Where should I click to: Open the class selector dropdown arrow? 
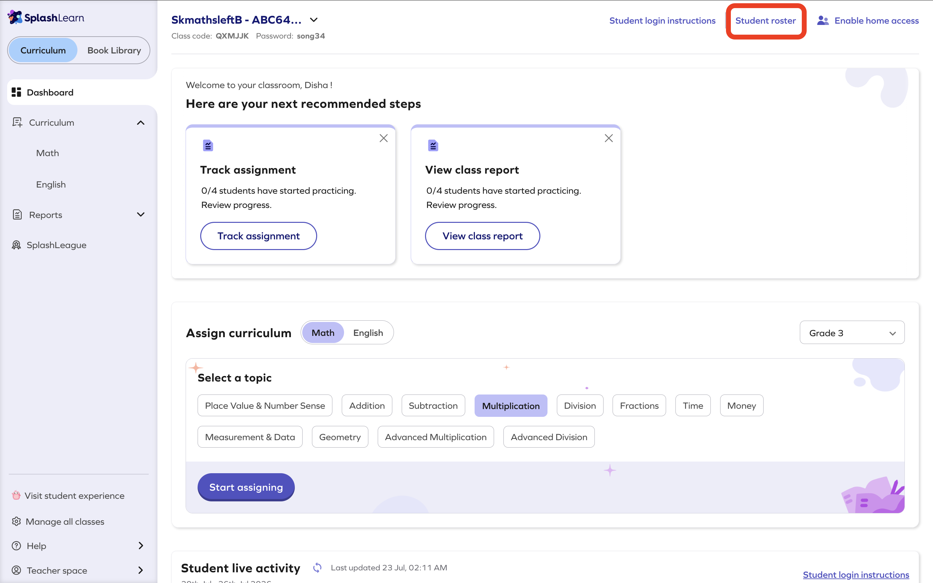pos(314,20)
